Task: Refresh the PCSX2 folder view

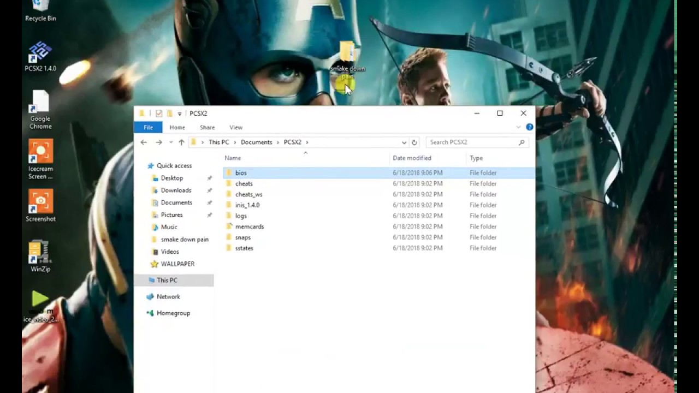Action: [414, 142]
